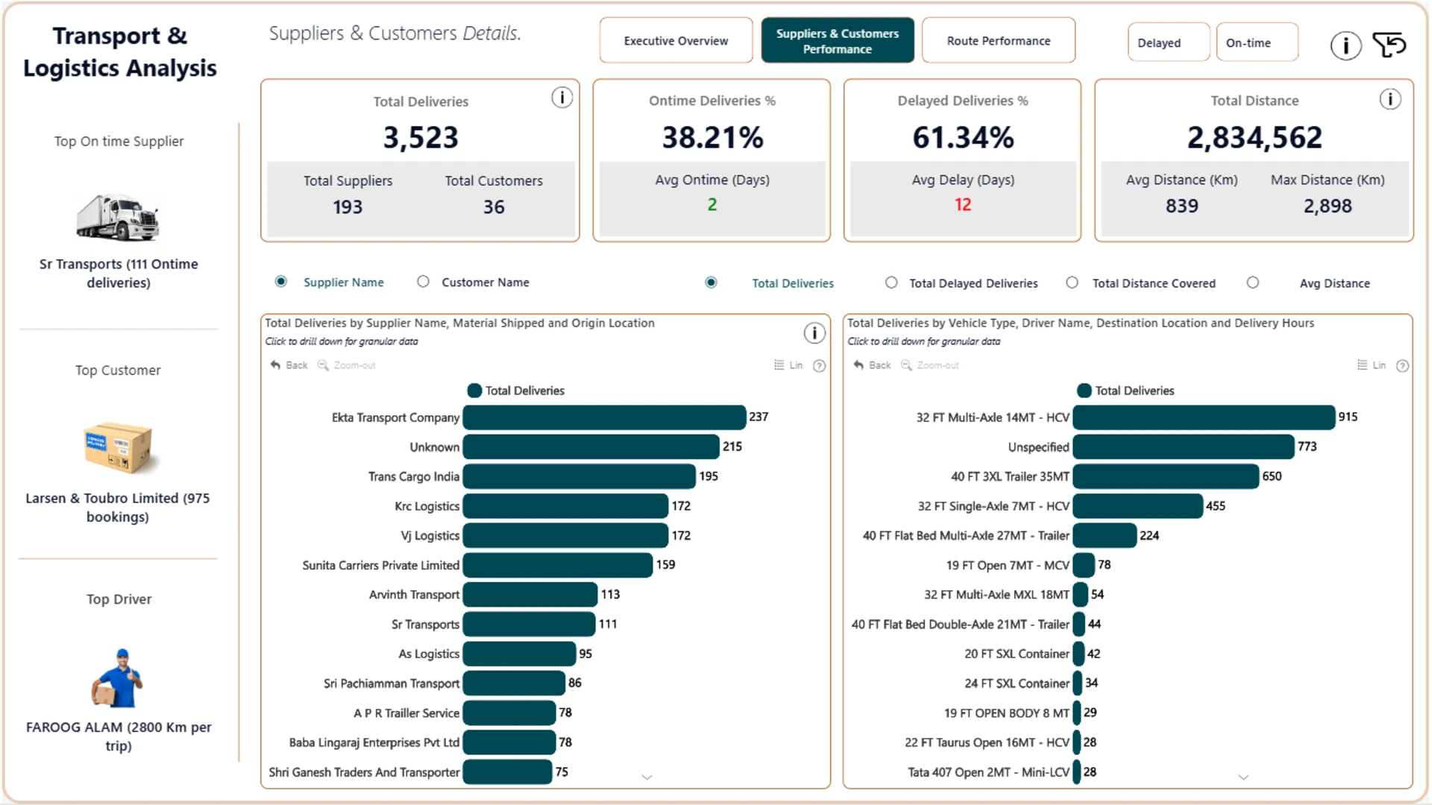Click the delivery driver image under Top Driver
1432x805 pixels.
pos(118,678)
